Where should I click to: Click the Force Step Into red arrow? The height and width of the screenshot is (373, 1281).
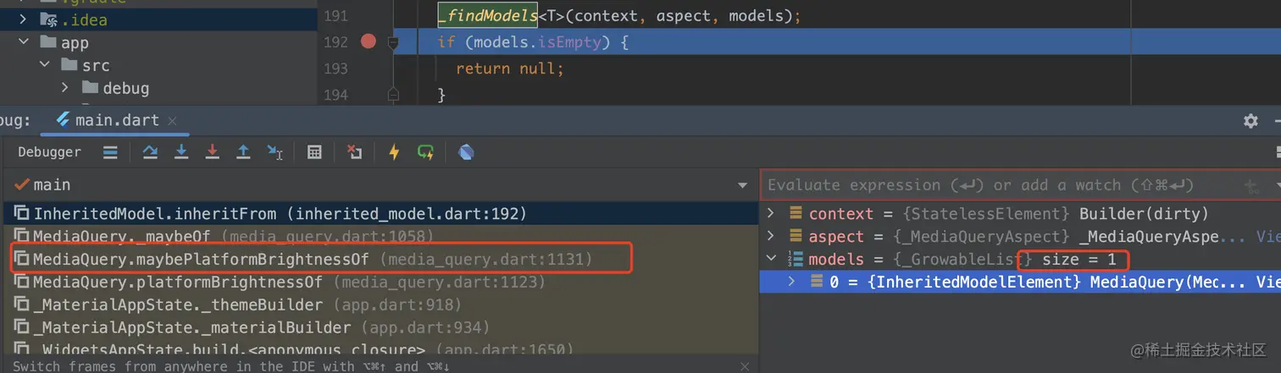point(213,152)
